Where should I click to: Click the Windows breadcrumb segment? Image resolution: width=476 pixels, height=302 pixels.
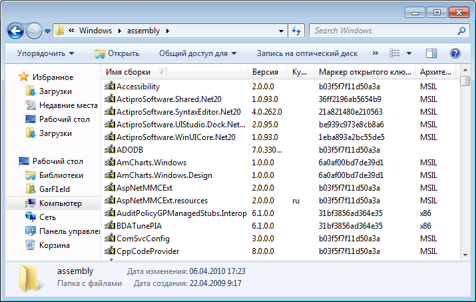[x=95, y=31]
